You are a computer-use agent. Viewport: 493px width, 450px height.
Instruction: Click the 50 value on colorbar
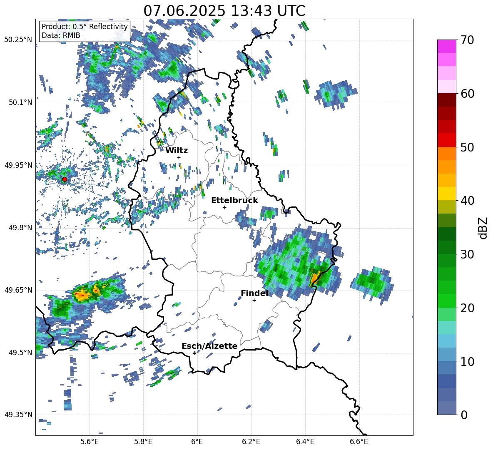coord(467,147)
